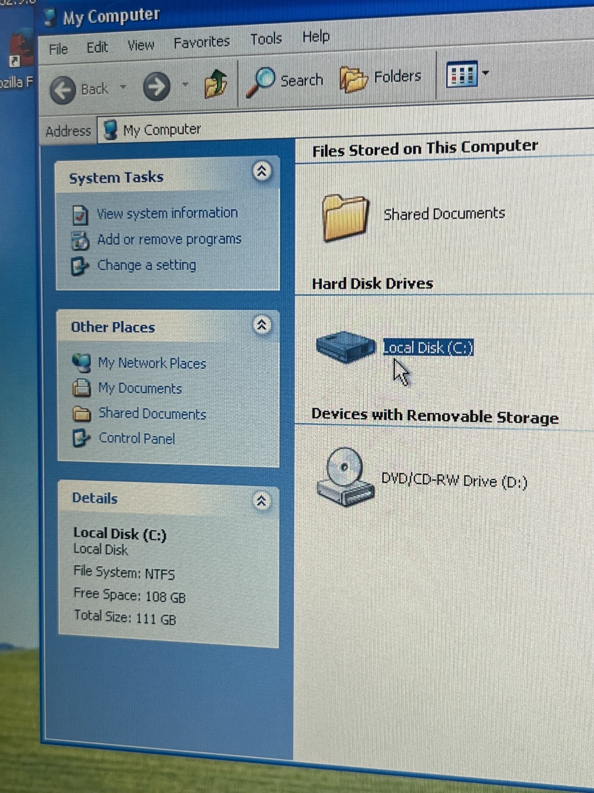Open My Documents link
594x793 pixels.
140,388
